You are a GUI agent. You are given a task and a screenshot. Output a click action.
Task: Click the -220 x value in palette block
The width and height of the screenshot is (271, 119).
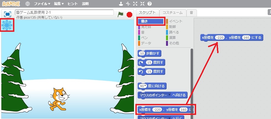pos(157,110)
